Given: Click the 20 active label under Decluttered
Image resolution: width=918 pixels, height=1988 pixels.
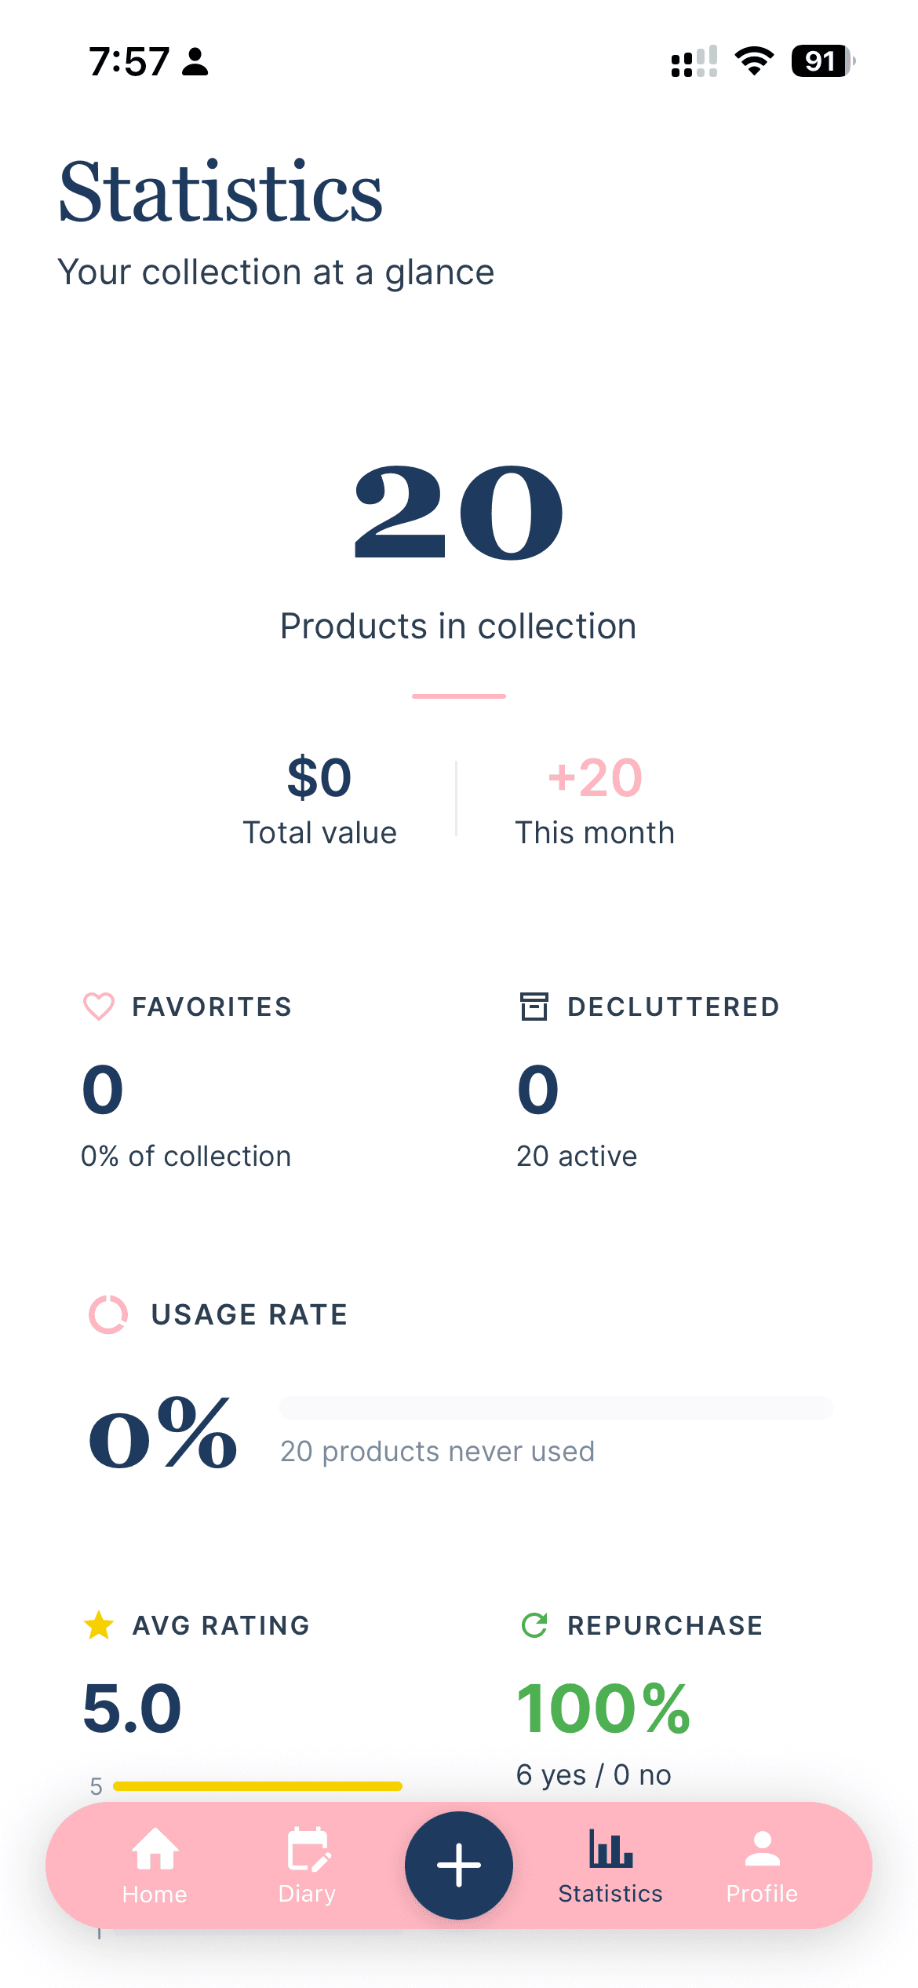Looking at the screenshot, I should pos(576,1155).
